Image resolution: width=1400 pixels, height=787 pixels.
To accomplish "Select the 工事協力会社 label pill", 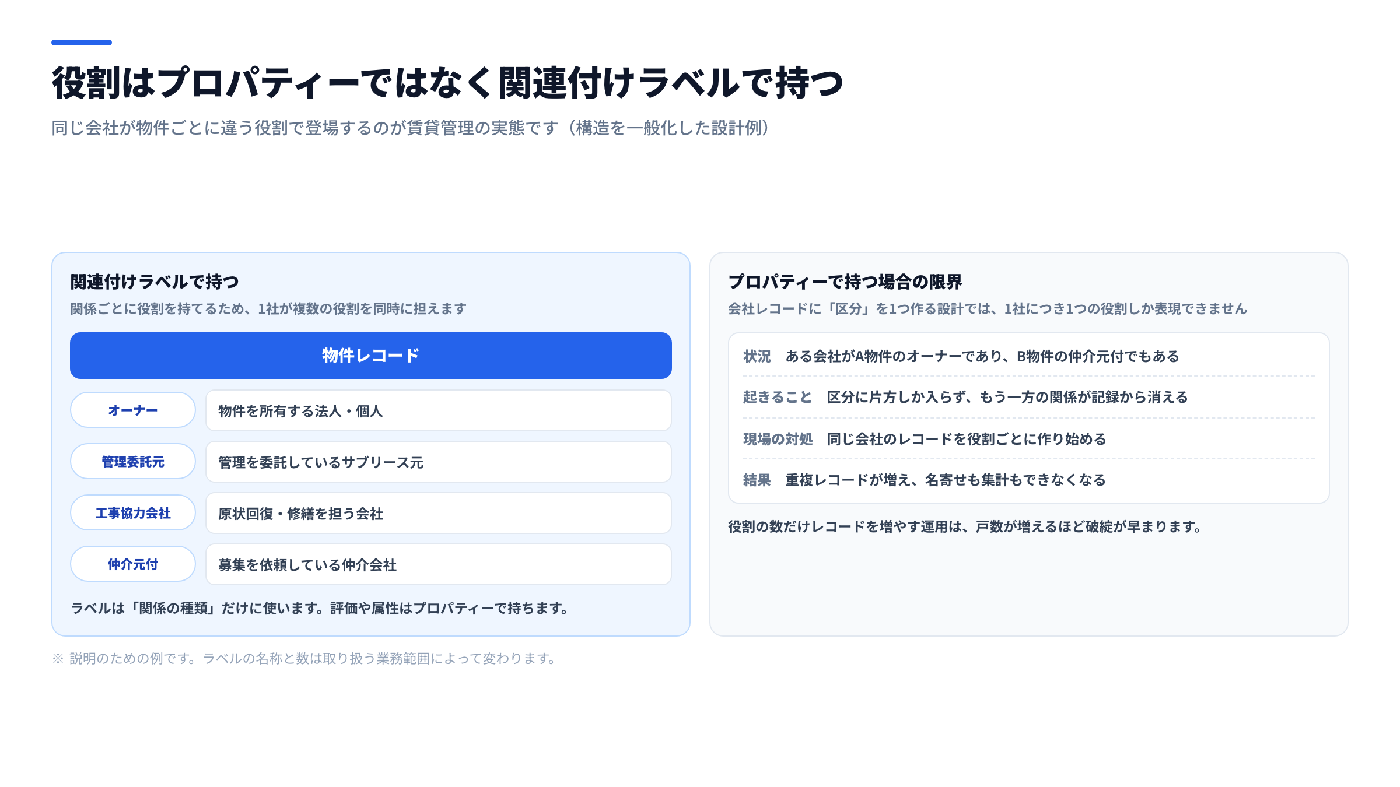I will [133, 513].
